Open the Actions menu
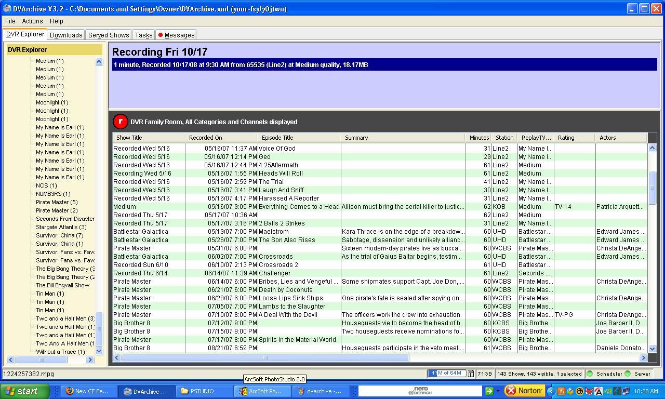 (x=32, y=21)
